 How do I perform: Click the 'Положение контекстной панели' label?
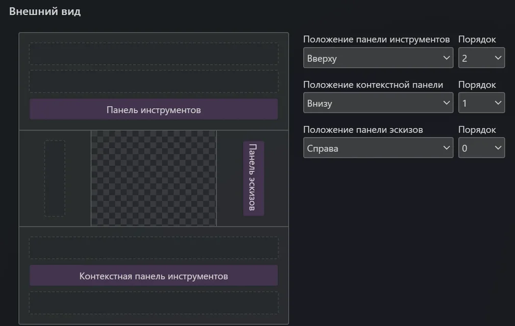pyautogui.click(x=373, y=85)
